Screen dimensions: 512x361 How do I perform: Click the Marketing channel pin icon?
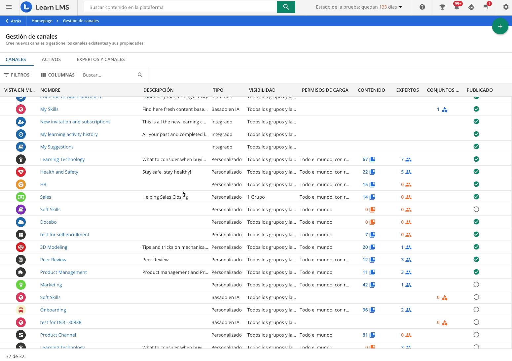pyautogui.click(x=21, y=285)
